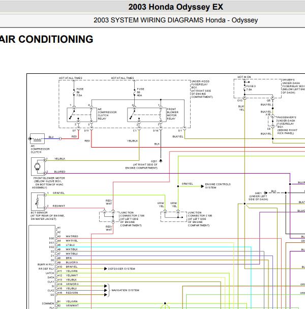
Task: Click the arrow pointing to Engine Controls System
Action: tap(202, 186)
